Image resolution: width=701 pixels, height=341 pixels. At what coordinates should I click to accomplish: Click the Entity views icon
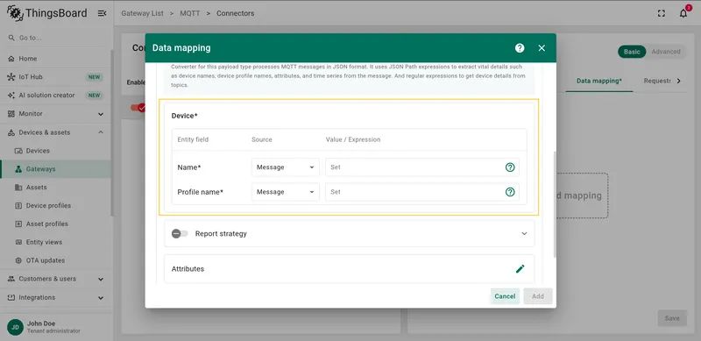click(x=18, y=242)
